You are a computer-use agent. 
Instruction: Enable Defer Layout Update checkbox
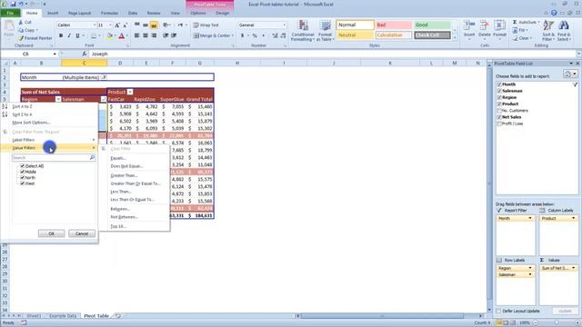(498, 311)
